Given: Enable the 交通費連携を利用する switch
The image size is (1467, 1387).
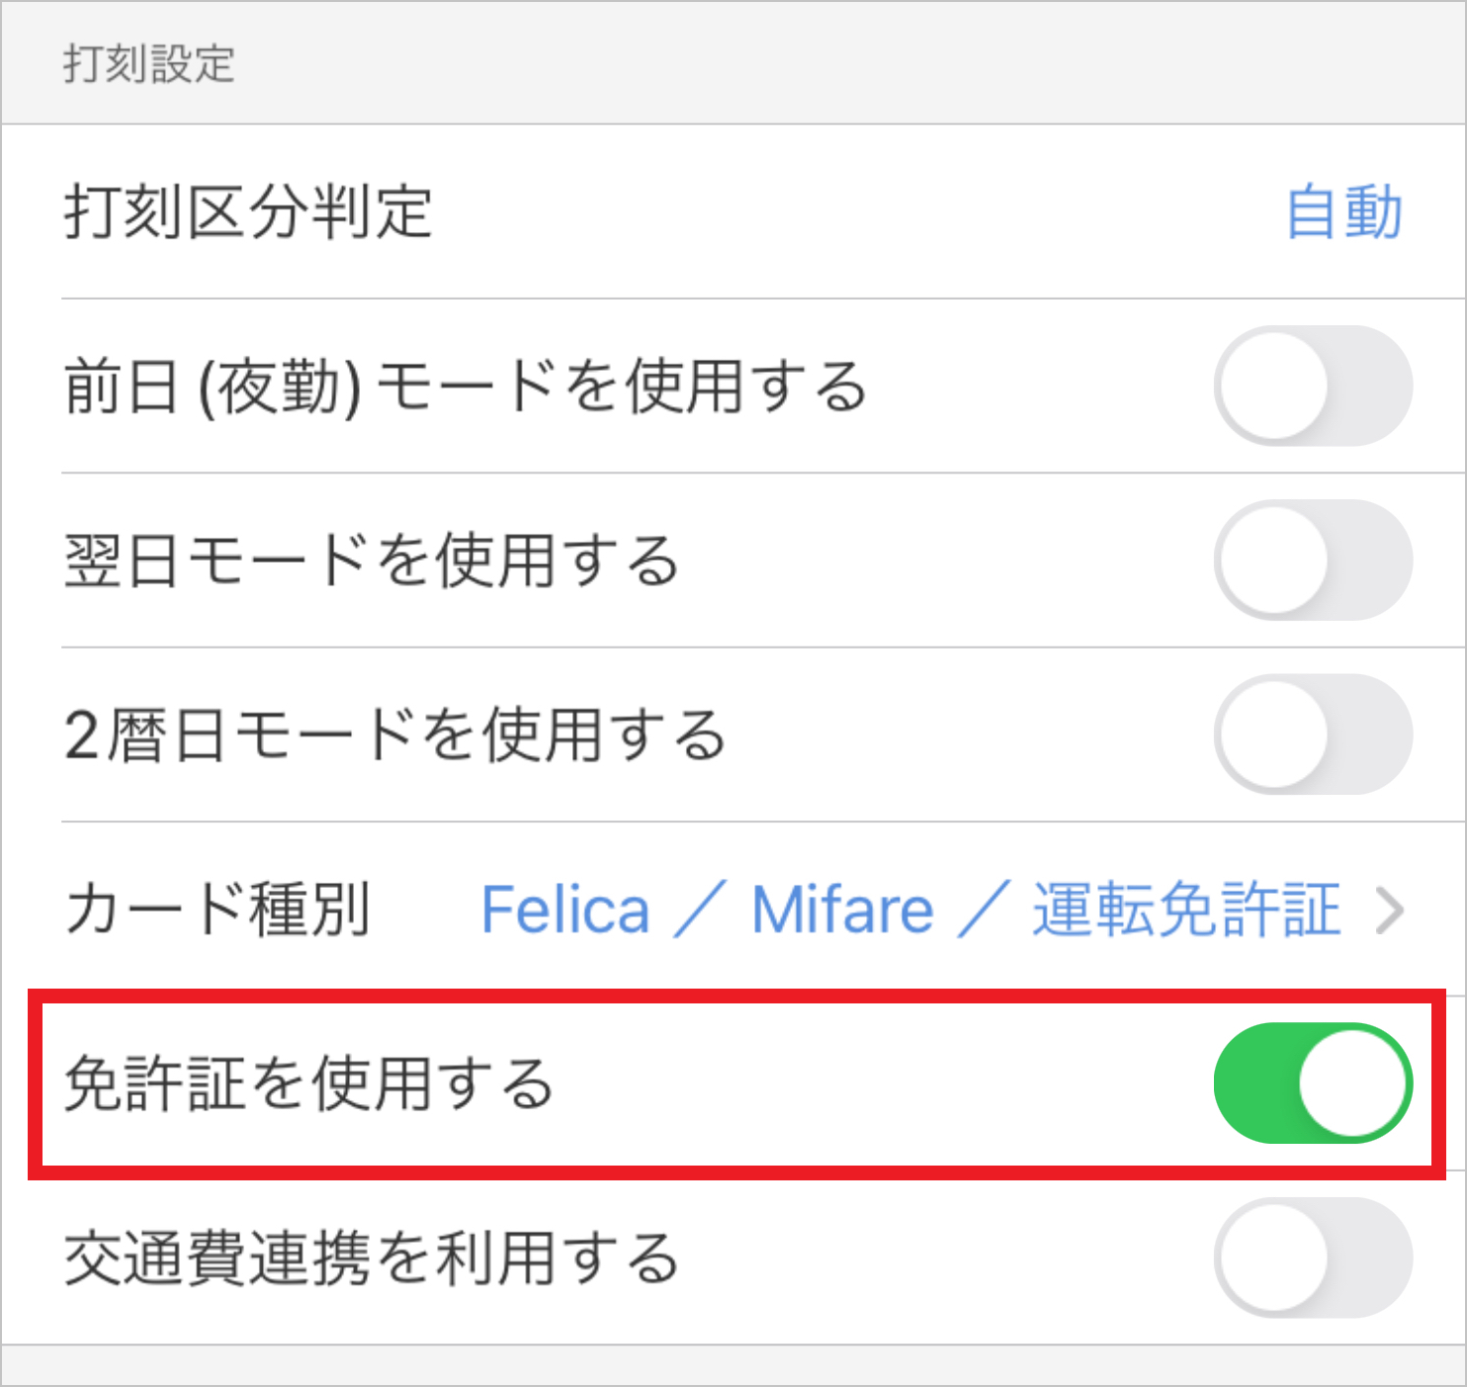Looking at the screenshot, I should coord(1313,1257).
